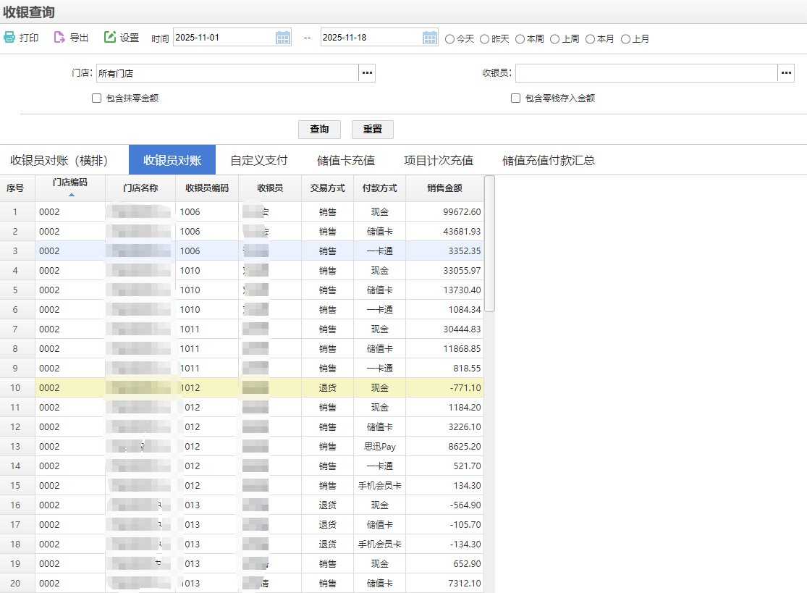Click the print icon in toolbar
The width and height of the screenshot is (807, 593).
click(x=9, y=38)
